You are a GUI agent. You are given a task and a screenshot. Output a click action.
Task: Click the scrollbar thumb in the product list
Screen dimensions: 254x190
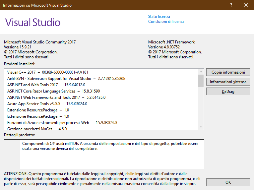click(201, 81)
